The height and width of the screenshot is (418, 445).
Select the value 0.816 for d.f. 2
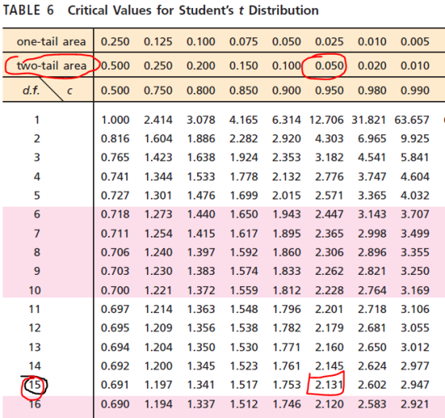point(115,139)
